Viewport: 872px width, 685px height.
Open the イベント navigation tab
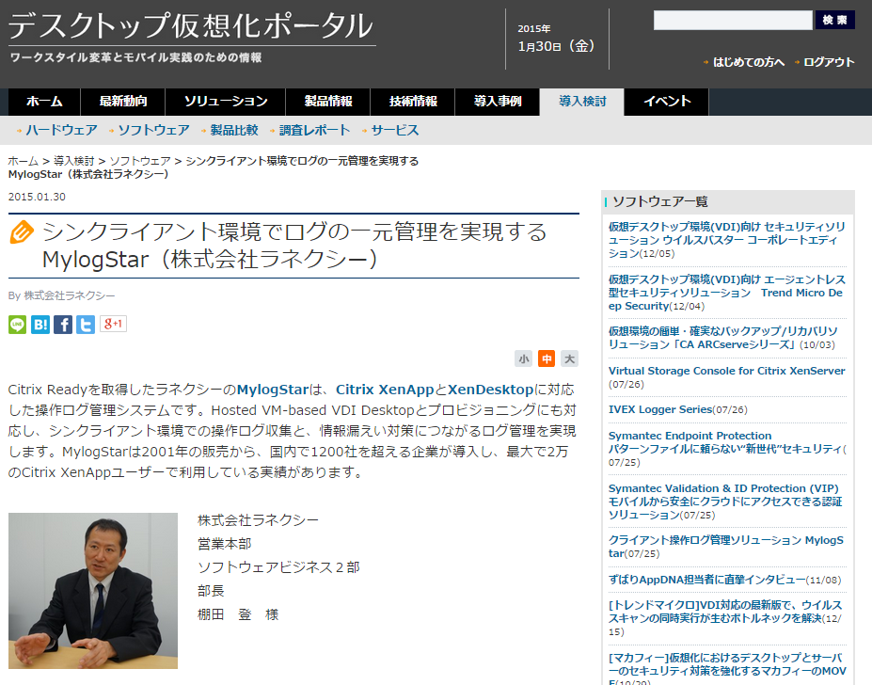click(667, 102)
